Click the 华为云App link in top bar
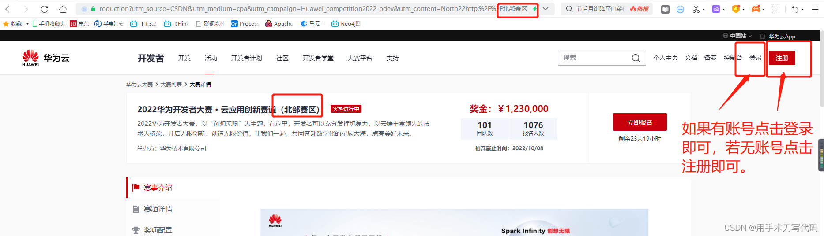The height and width of the screenshot is (236, 824). pyautogui.click(x=778, y=36)
